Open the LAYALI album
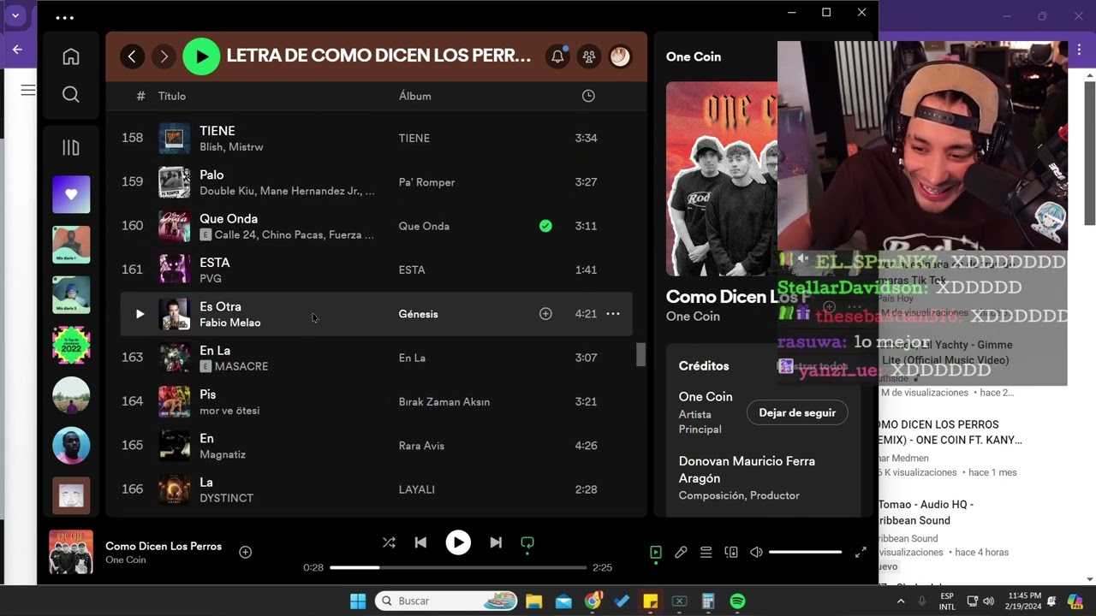Image resolution: width=1096 pixels, height=616 pixels. (417, 489)
